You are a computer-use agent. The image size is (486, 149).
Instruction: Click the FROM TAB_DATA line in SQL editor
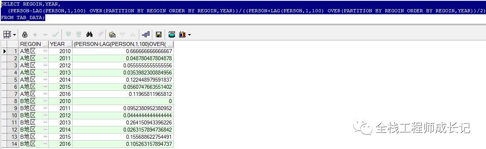[x=23, y=18]
